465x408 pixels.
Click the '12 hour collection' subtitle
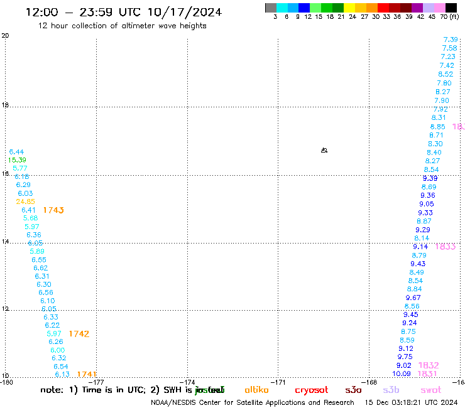122,26
